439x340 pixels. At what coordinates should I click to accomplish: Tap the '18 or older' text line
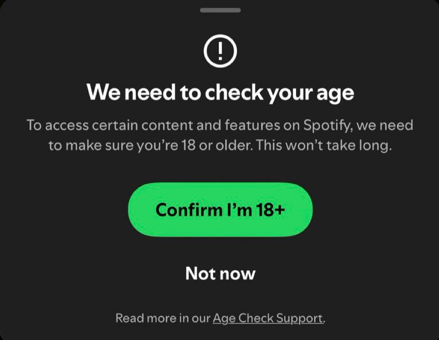(220, 146)
